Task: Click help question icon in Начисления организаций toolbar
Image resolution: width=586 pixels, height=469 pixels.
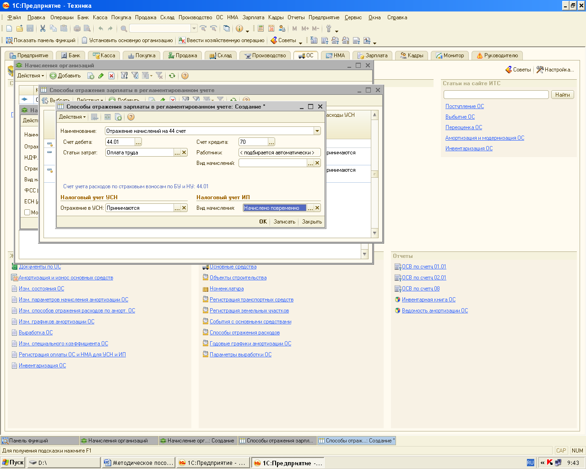Action: click(x=185, y=76)
